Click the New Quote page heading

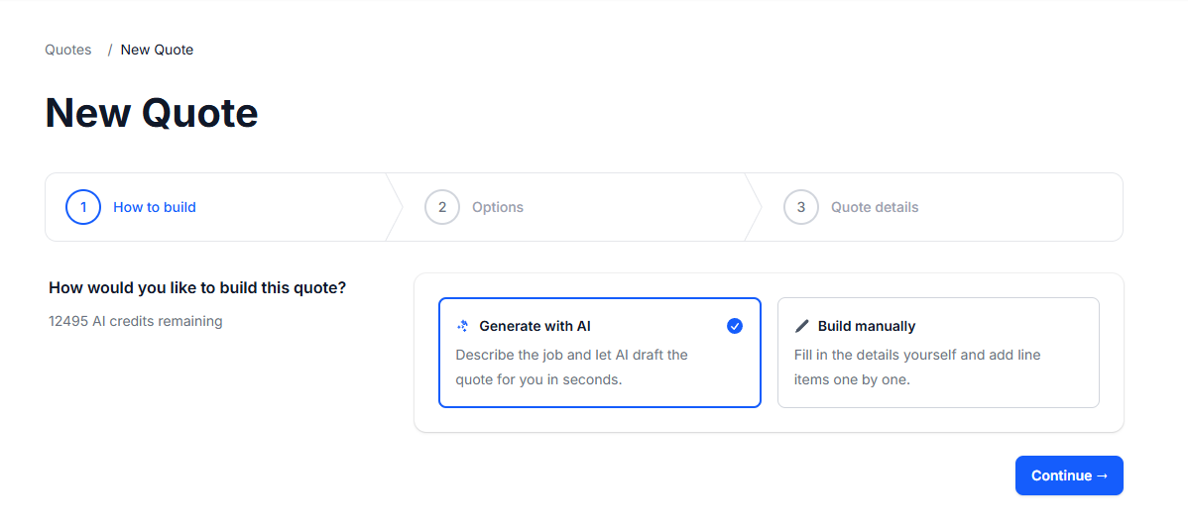tap(152, 113)
